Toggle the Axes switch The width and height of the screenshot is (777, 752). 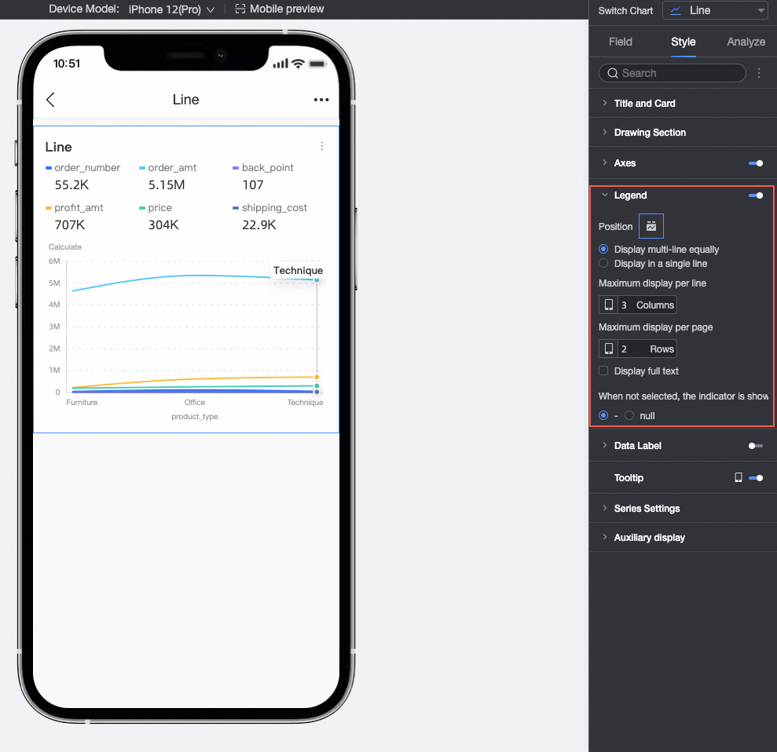756,162
